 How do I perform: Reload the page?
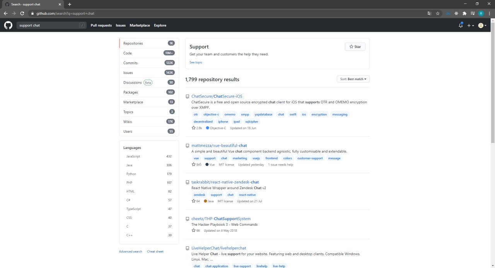(x=22, y=13)
